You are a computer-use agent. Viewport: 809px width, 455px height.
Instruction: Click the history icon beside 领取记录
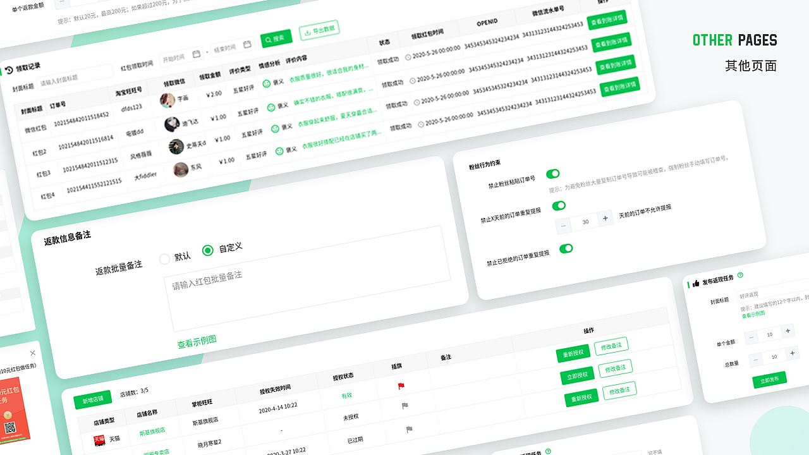[9, 70]
